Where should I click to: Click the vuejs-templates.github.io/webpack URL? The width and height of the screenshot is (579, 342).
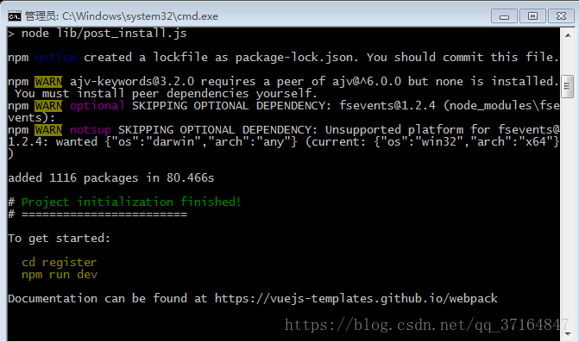[356, 299]
